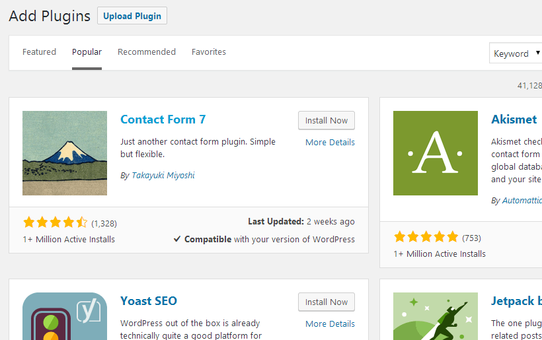Click Contact Form 7 star rating
This screenshot has width=542, height=340.
55,222
